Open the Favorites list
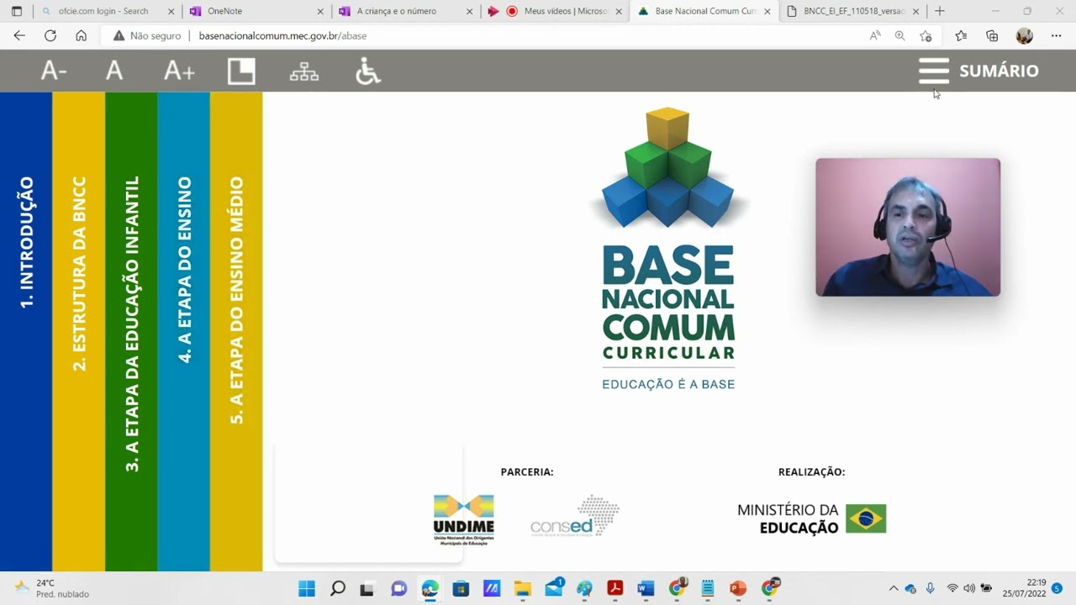 961,35
